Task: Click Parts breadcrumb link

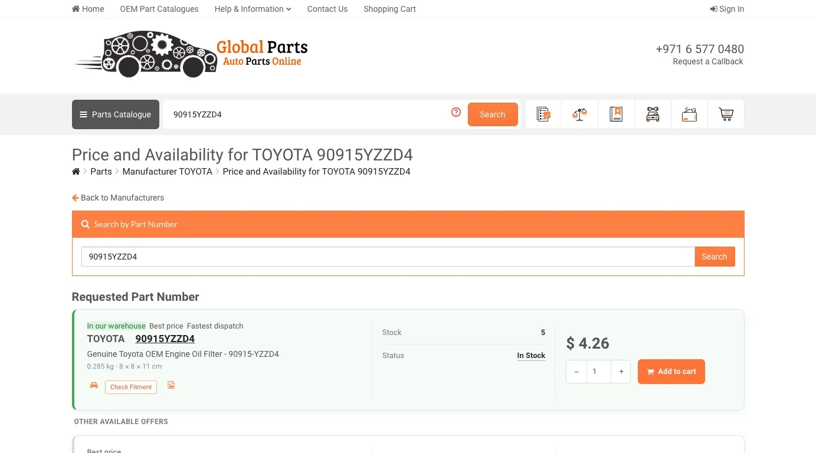Action: pyautogui.click(x=101, y=172)
